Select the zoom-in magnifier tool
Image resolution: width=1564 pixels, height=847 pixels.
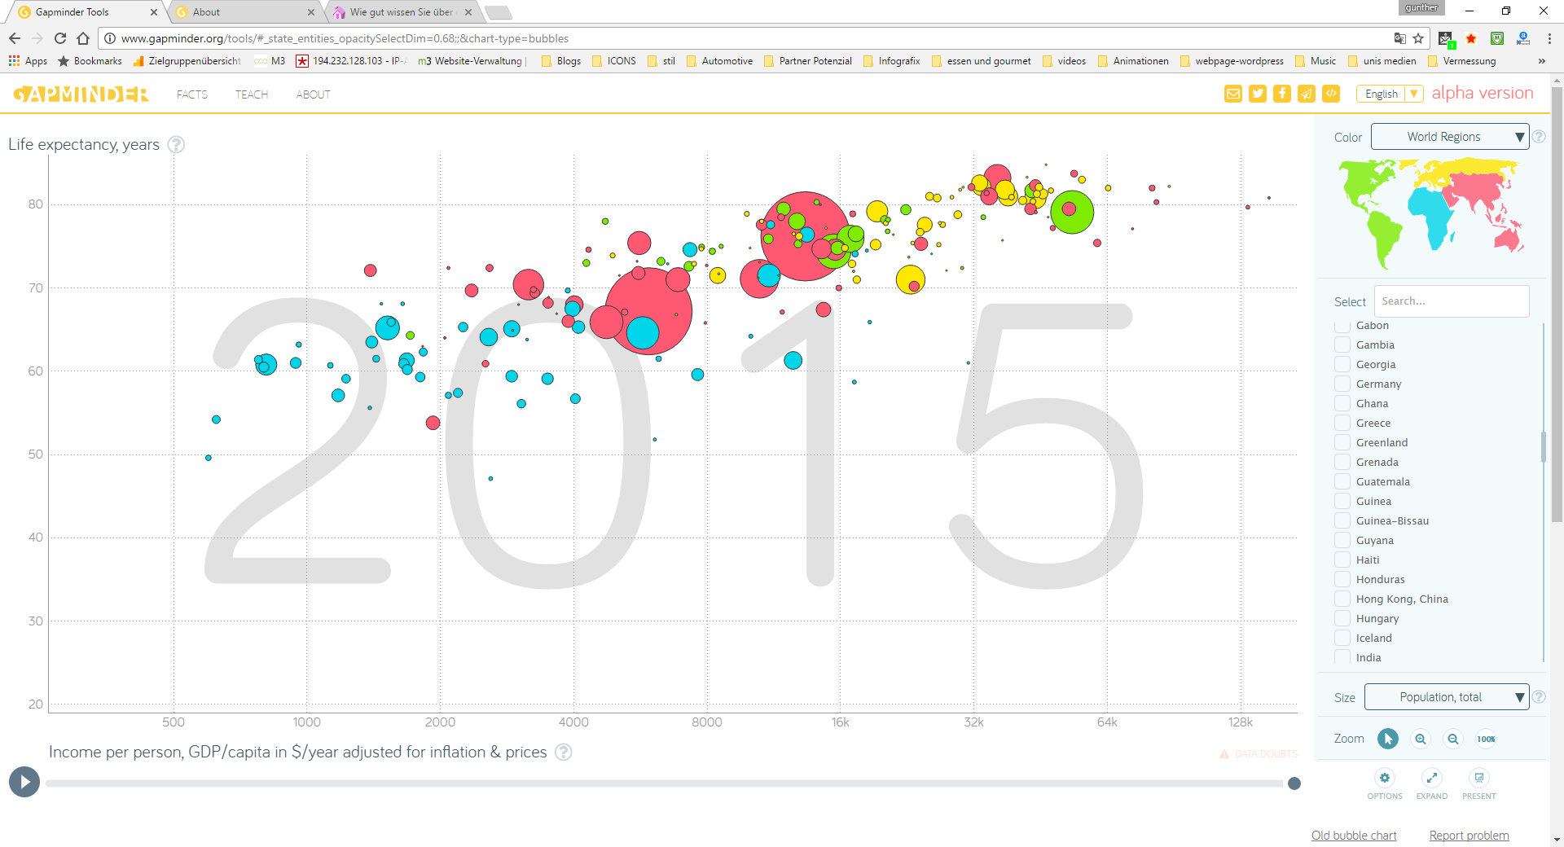coord(1421,739)
